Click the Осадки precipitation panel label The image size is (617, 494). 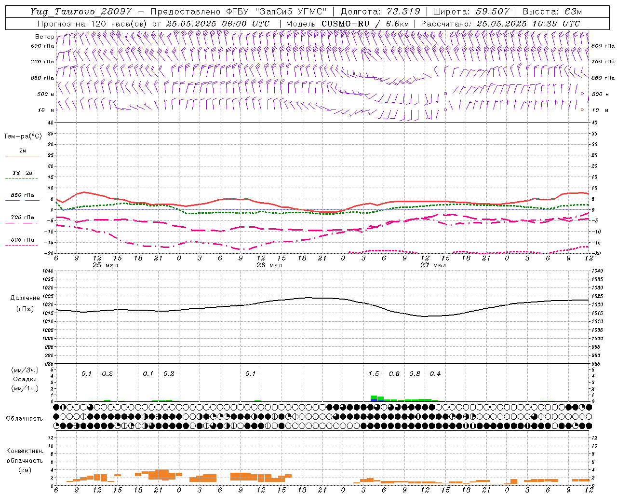(25, 379)
